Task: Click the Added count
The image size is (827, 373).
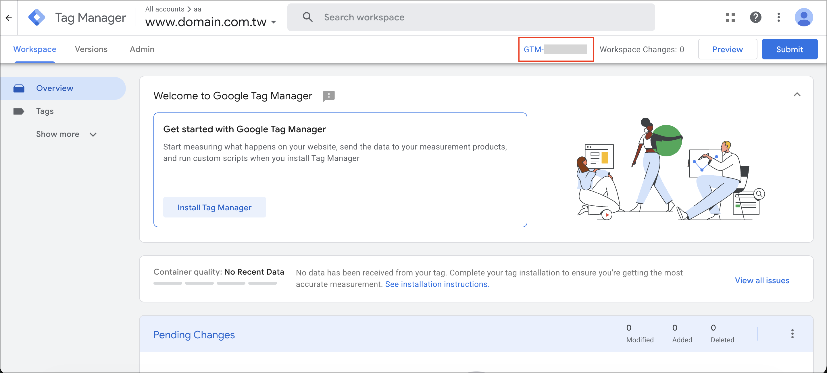Action: point(682,334)
